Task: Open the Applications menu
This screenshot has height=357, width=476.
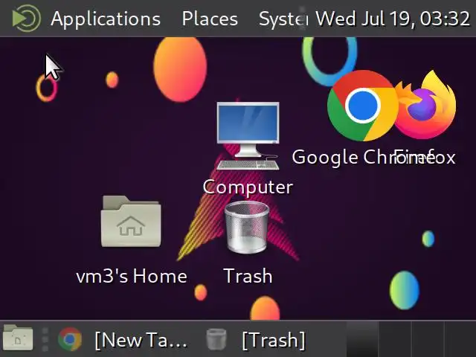Action: coord(106,19)
